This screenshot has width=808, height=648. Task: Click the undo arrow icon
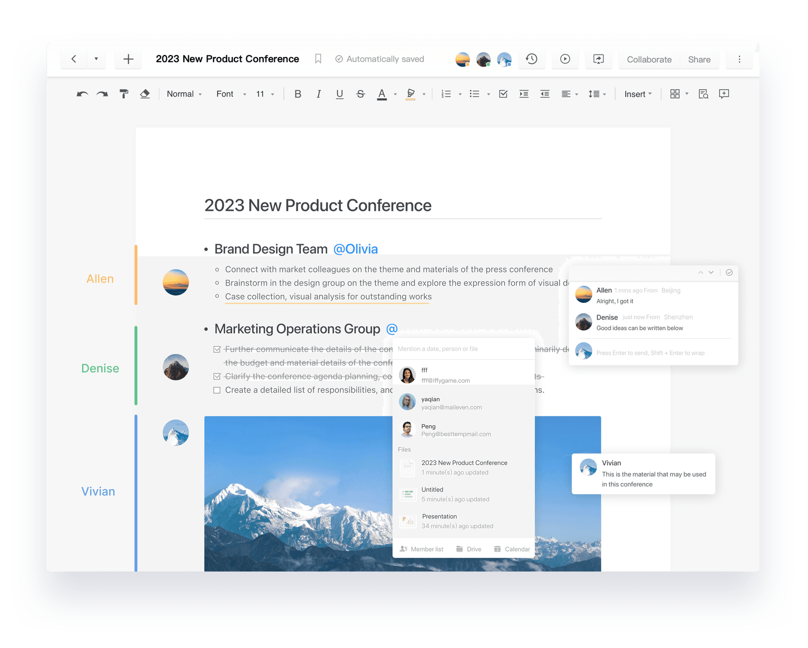coord(82,94)
